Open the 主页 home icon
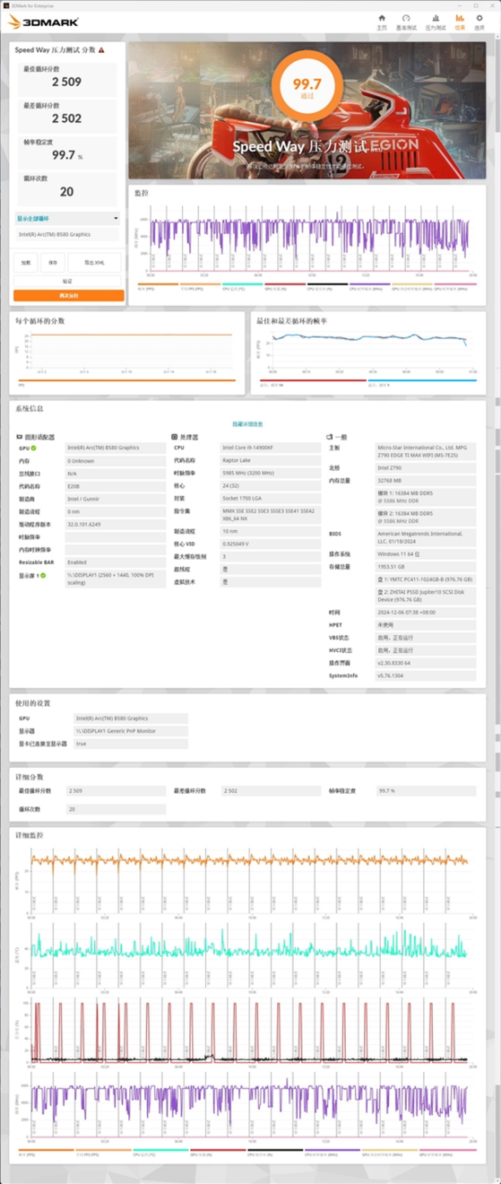This screenshot has height=1184, width=501. 382,19
